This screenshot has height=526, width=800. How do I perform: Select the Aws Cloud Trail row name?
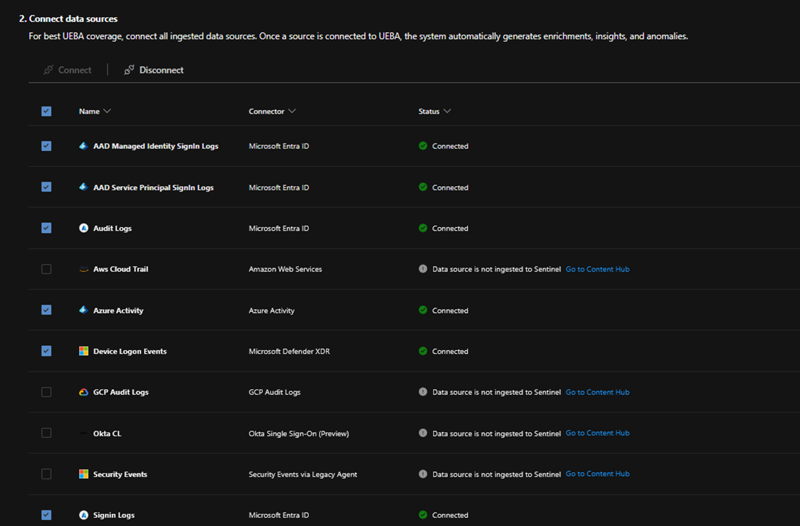pos(121,270)
